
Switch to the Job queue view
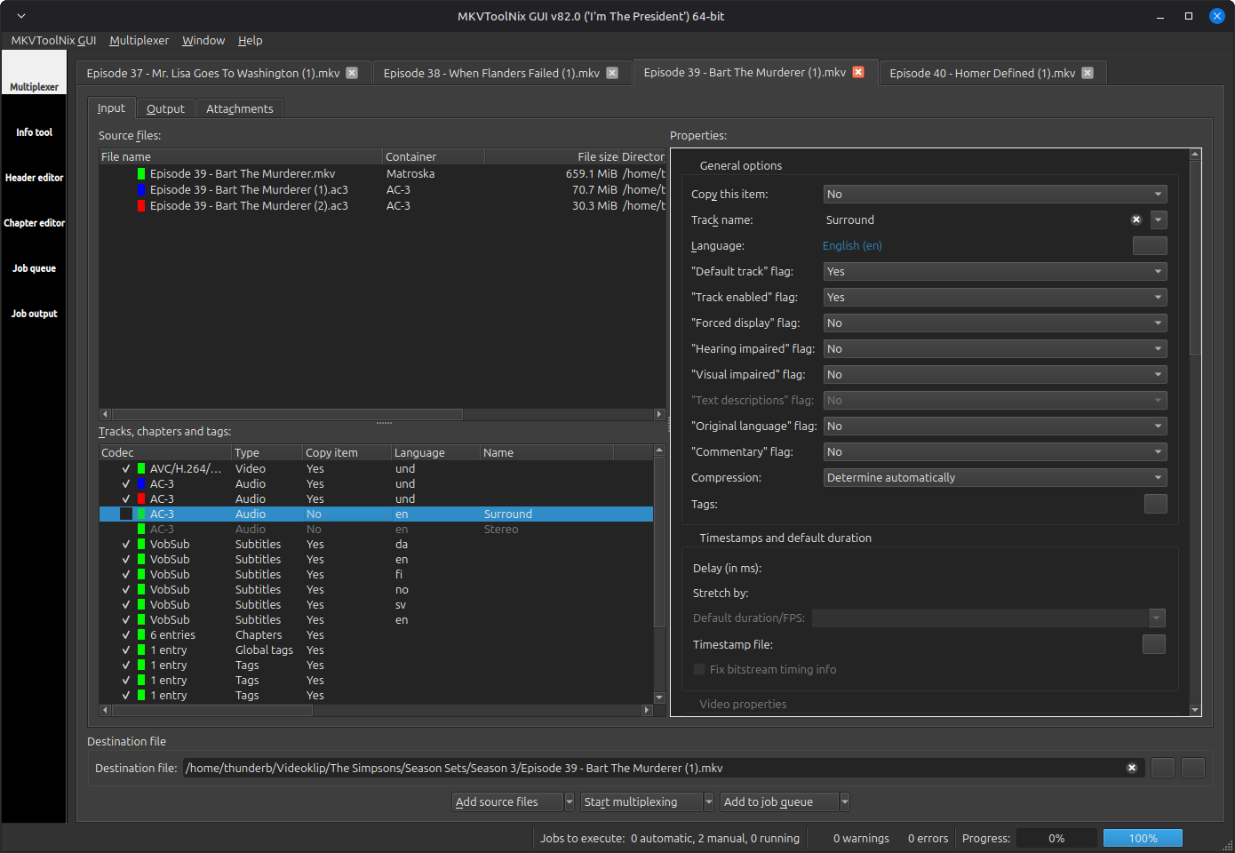(x=34, y=268)
